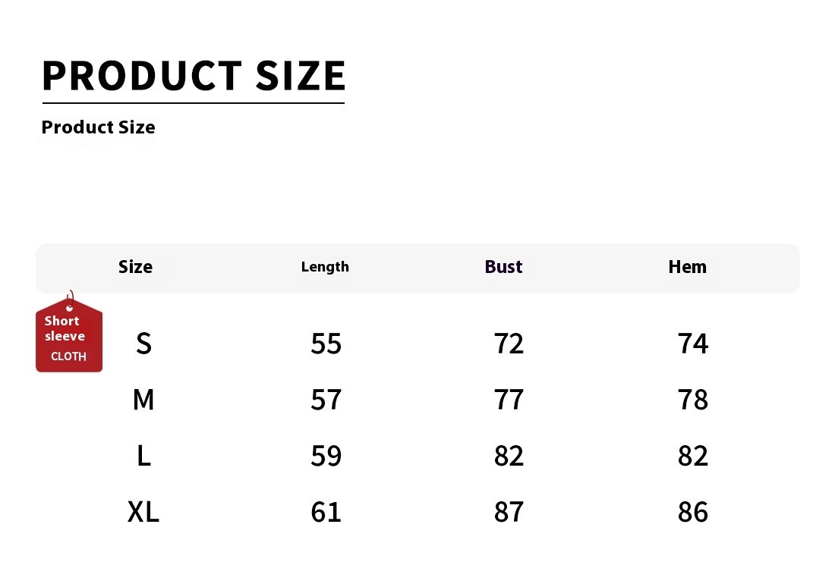Click the red Short sleeve tag icon
The width and height of the screenshot is (835, 565).
[x=69, y=332]
